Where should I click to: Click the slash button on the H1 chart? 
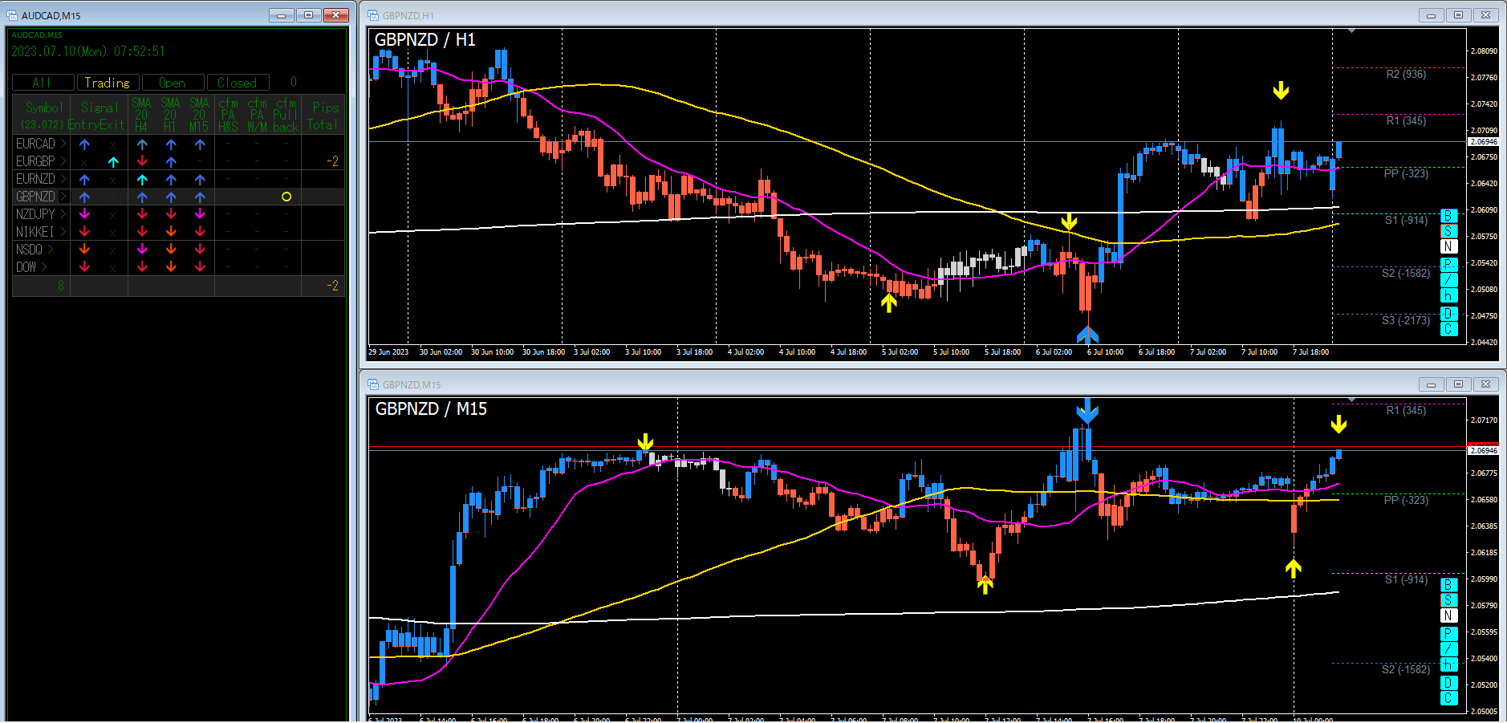pos(1448,280)
